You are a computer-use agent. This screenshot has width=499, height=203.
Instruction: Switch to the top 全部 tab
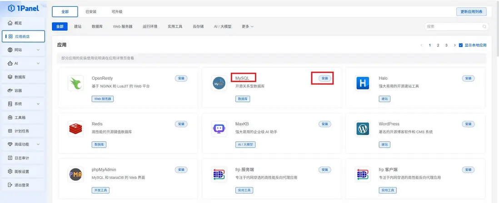point(65,11)
